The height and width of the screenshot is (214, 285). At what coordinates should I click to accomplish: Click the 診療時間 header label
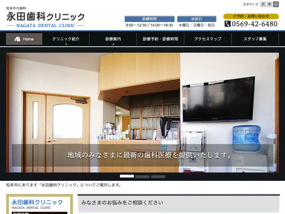(149, 19)
